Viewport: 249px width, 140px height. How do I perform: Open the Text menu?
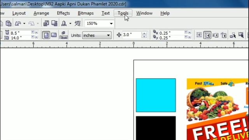[x=105, y=13]
